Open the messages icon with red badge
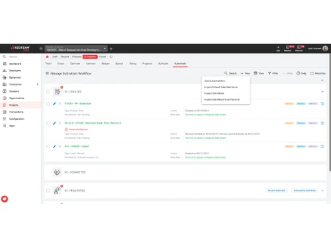The width and height of the screenshot is (331, 248). (300, 48)
